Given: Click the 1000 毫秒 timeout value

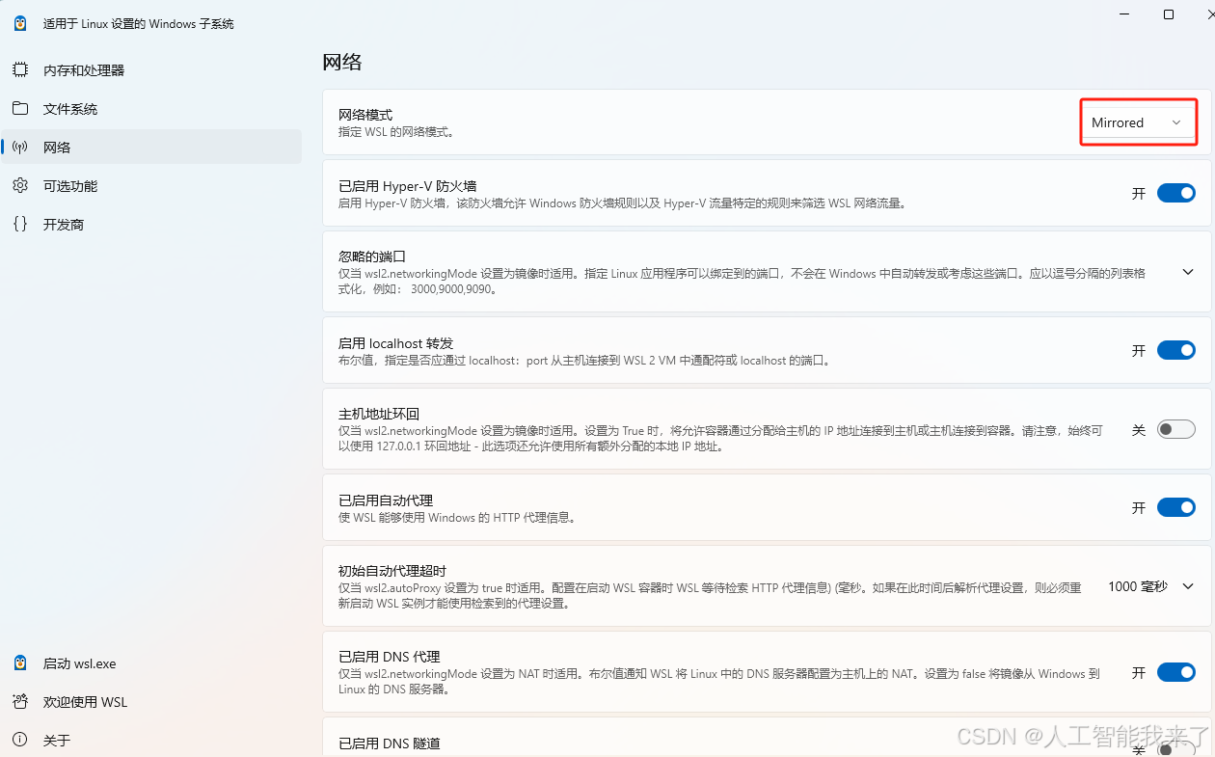Looking at the screenshot, I should 1138,586.
